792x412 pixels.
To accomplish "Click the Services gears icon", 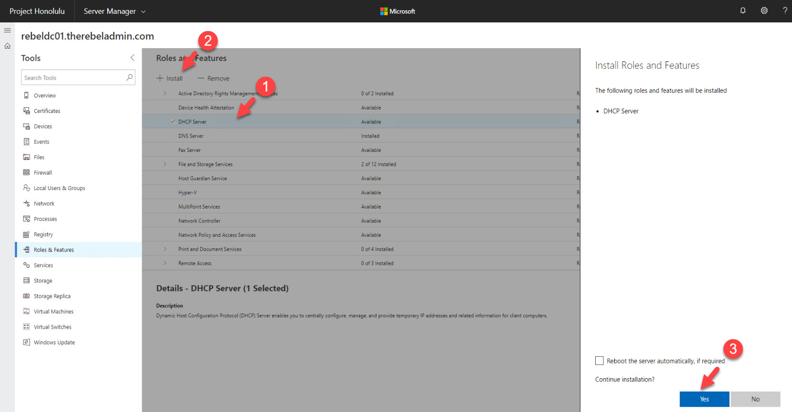I will tap(26, 265).
